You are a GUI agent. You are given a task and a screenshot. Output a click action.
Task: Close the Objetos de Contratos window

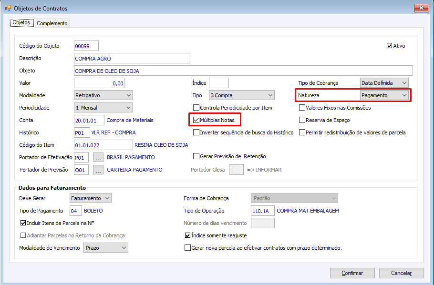tap(421, 8)
